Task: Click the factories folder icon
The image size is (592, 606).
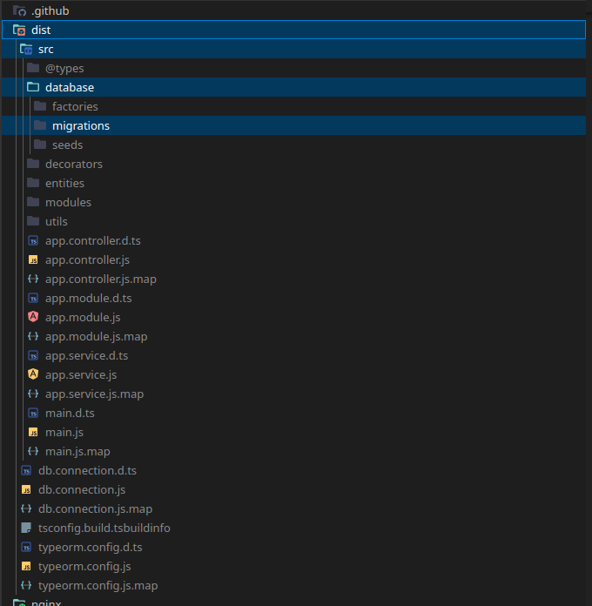Action: (40, 106)
